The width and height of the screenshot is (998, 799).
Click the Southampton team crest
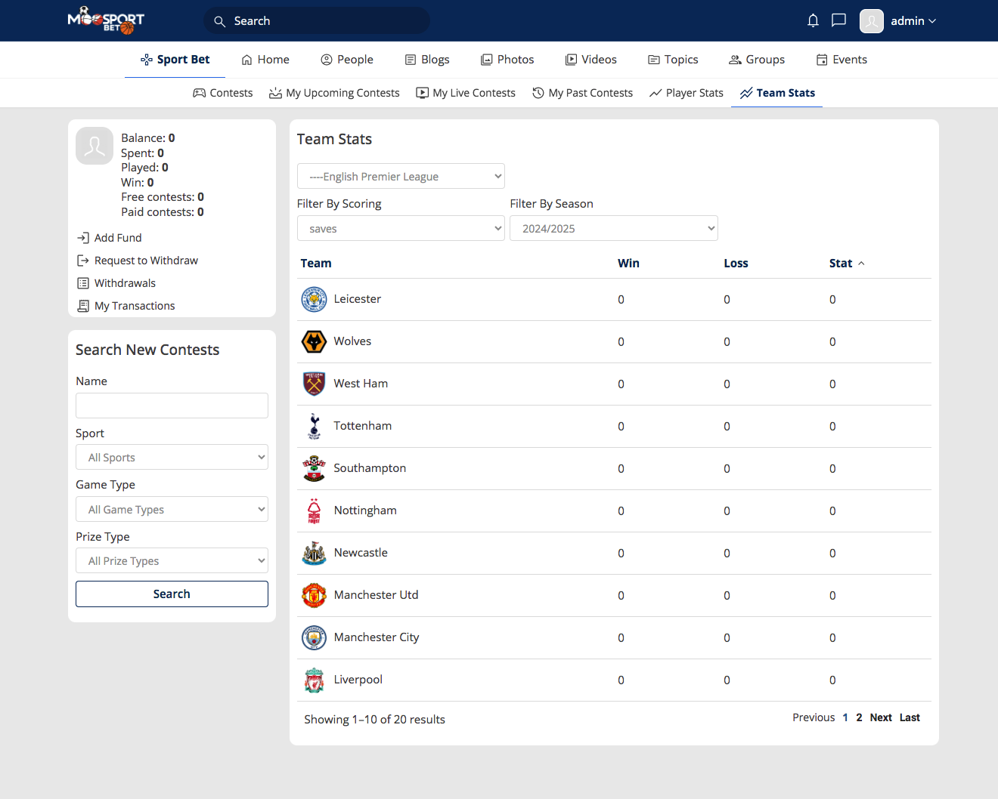(x=314, y=468)
